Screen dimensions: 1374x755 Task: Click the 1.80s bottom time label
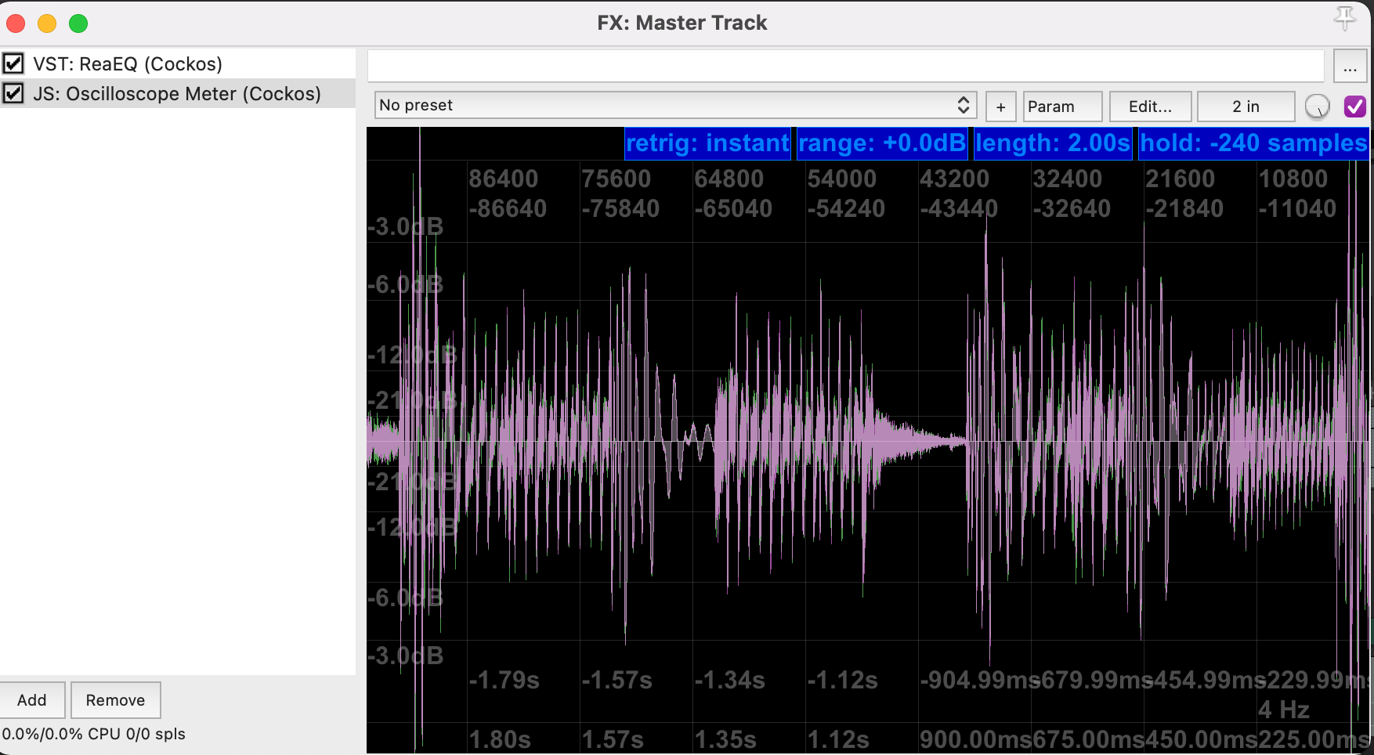point(500,739)
